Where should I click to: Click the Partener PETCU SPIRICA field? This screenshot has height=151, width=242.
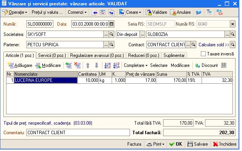65,45
